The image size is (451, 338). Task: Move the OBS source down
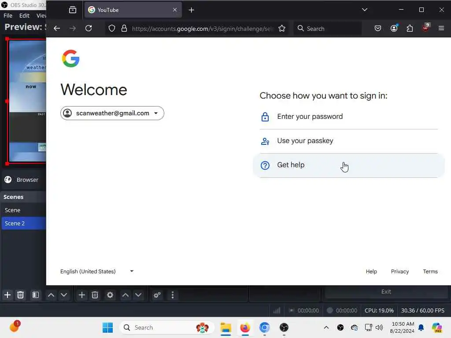click(138, 295)
